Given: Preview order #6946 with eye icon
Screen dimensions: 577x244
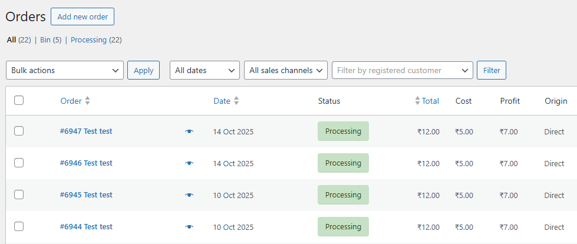Looking at the screenshot, I should (x=189, y=163).
